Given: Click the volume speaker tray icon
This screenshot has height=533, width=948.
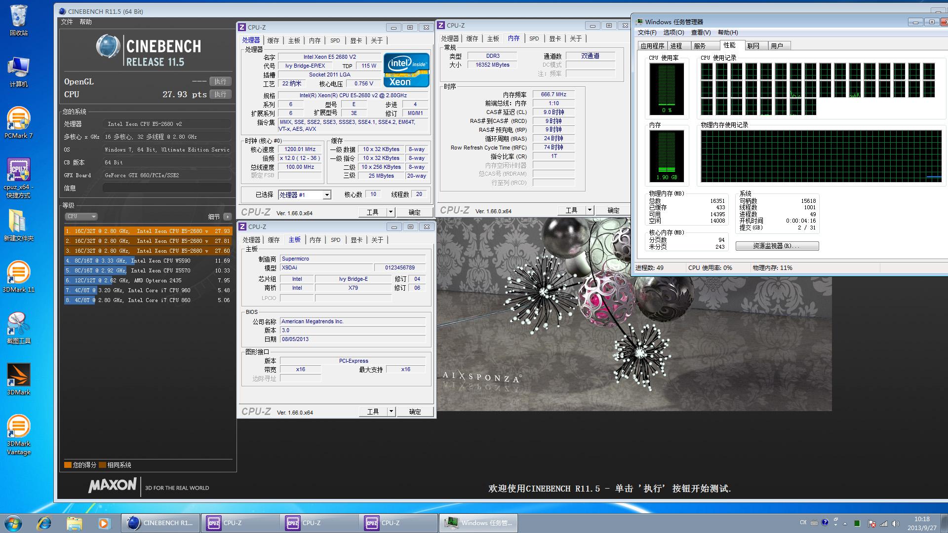Looking at the screenshot, I should click(896, 524).
